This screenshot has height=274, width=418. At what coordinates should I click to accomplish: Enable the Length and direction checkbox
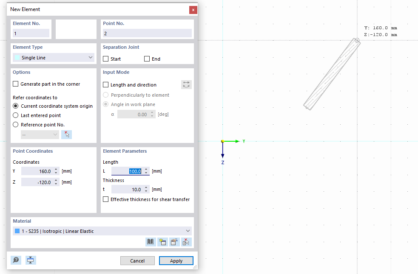105,84
